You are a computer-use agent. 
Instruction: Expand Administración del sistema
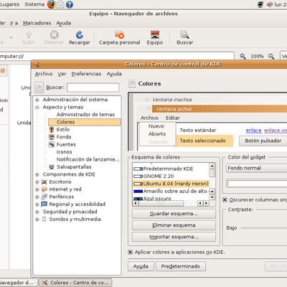[x=37, y=100]
